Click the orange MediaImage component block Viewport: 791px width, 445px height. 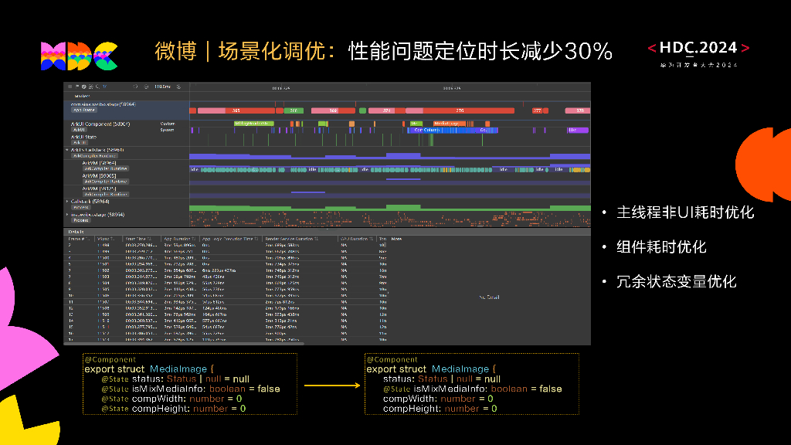(x=448, y=123)
